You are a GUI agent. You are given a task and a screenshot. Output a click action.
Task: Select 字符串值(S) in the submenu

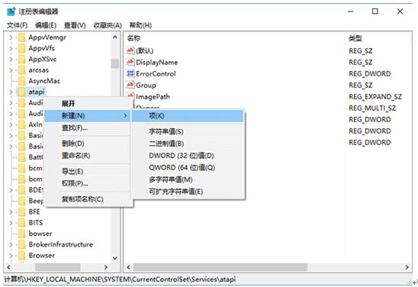coord(188,131)
